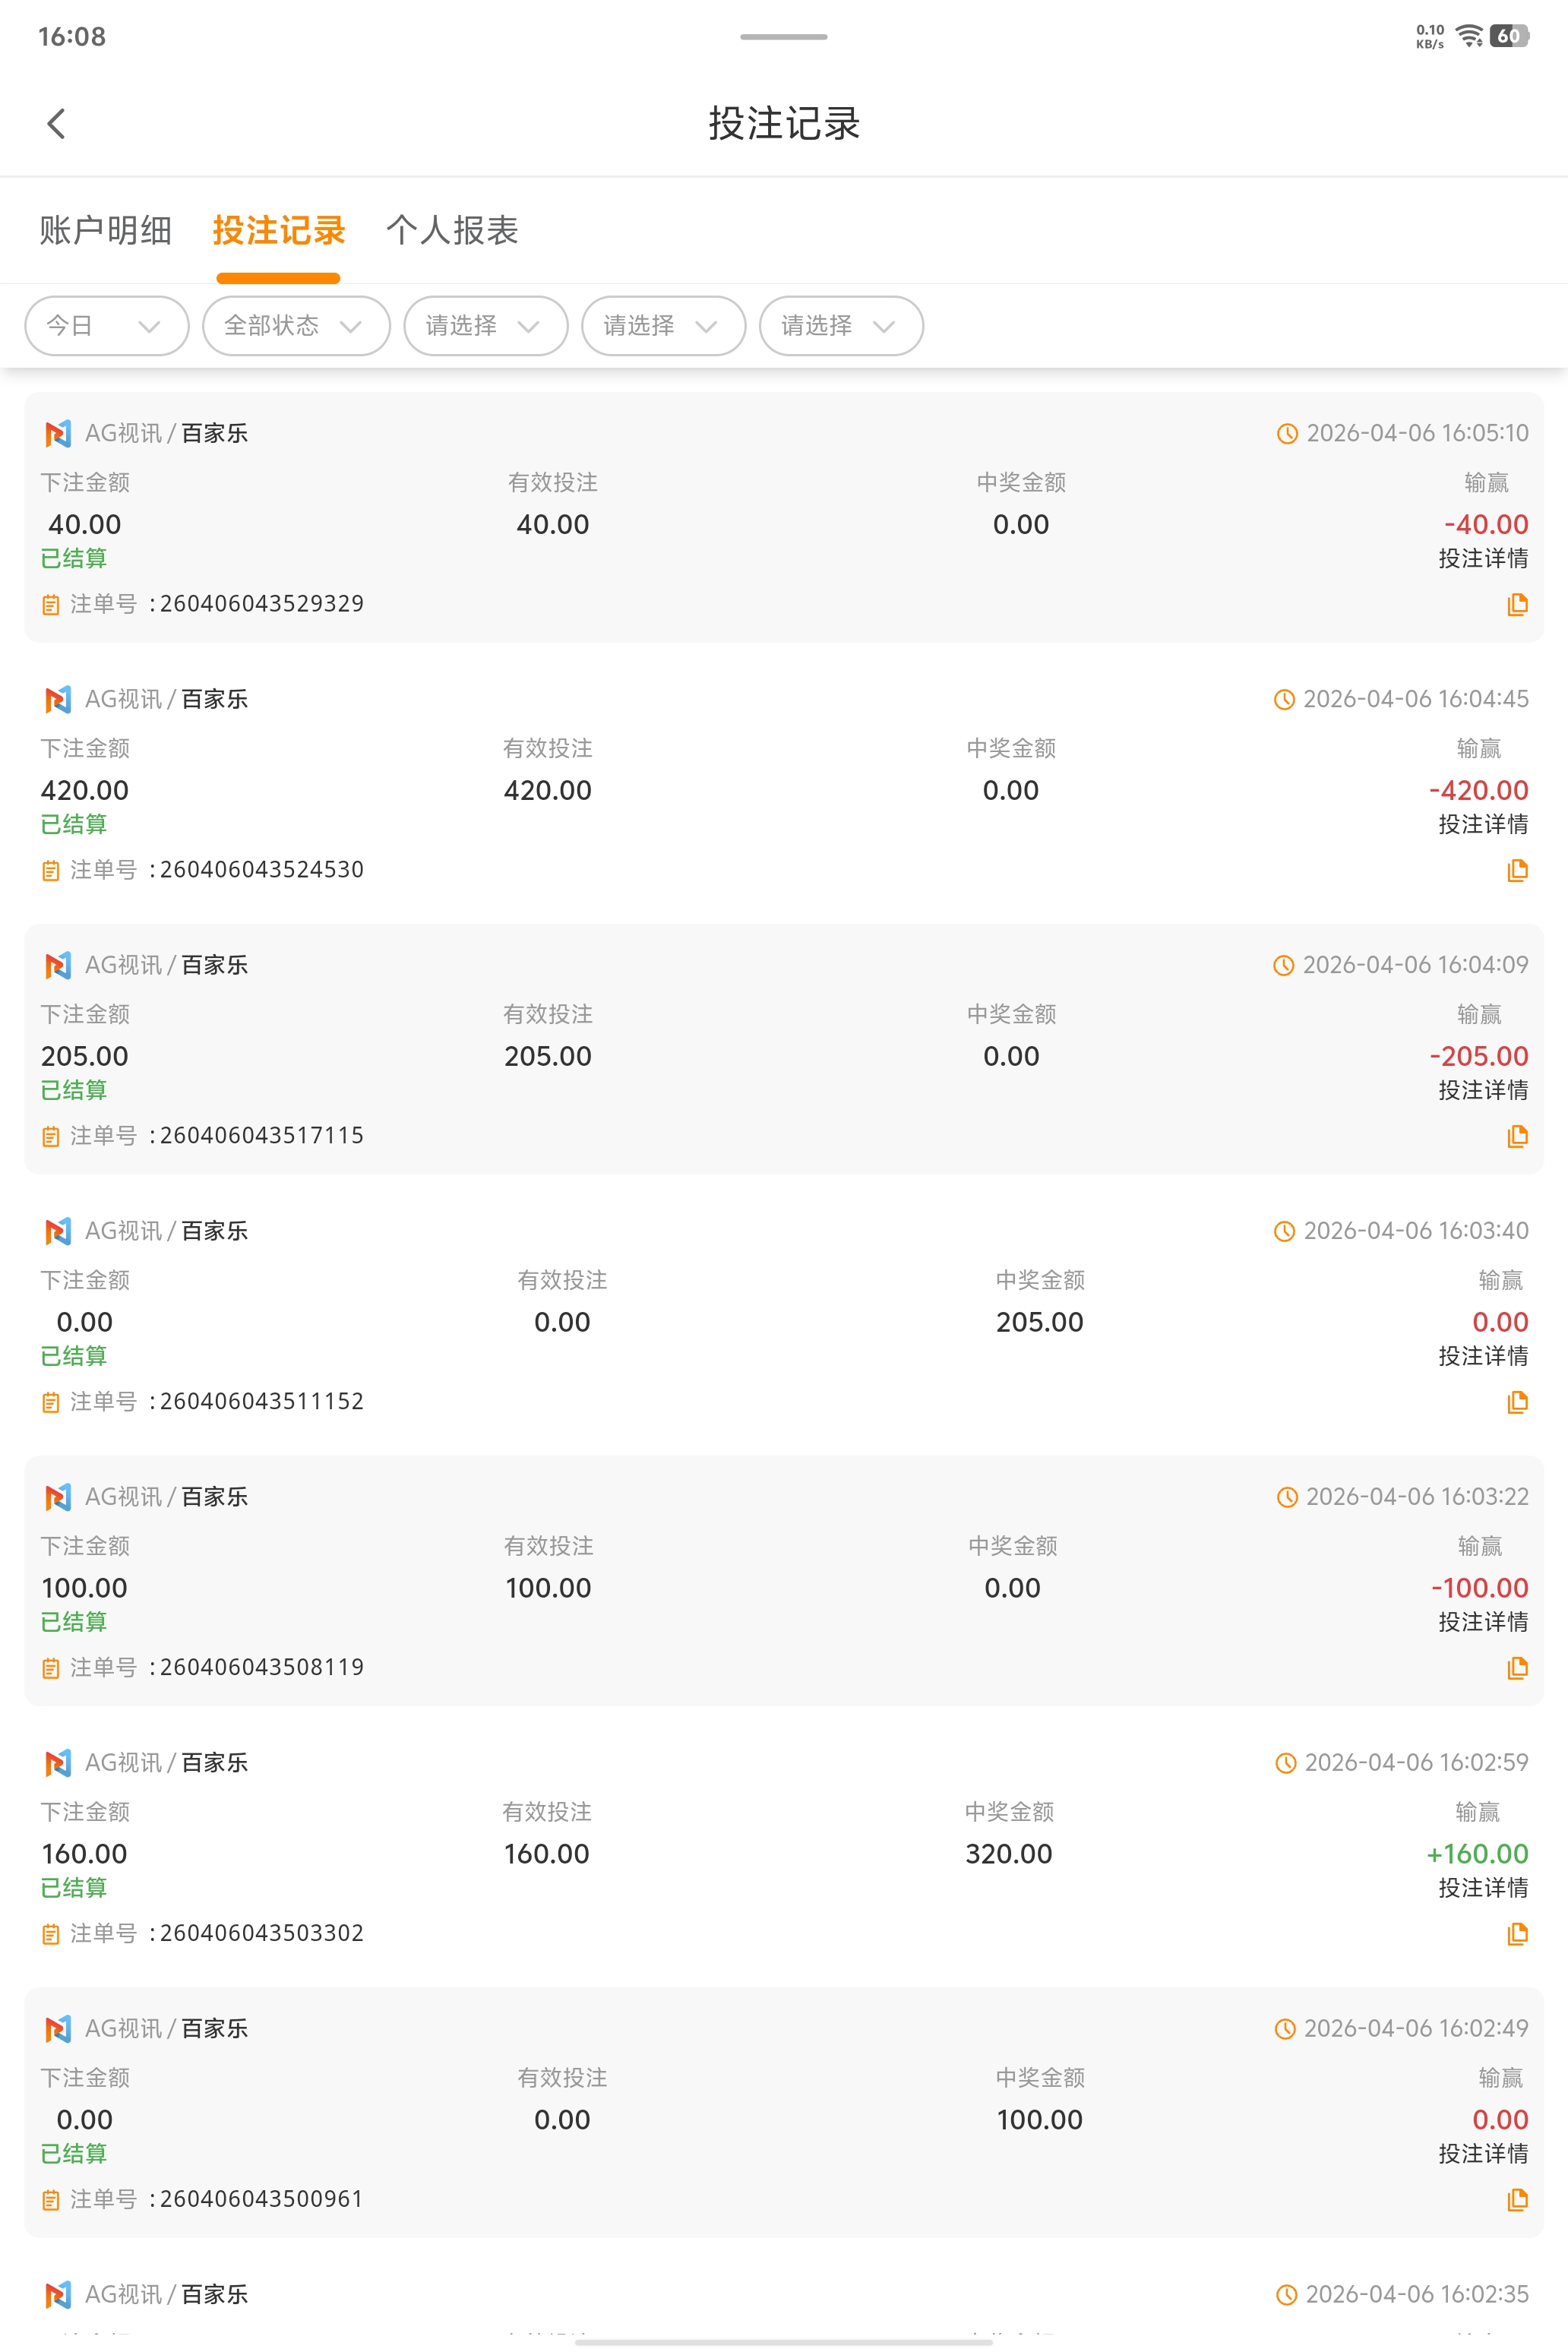Copy bet slip number 260406043524530
1568x2352 pixels.
(1516, 870)
